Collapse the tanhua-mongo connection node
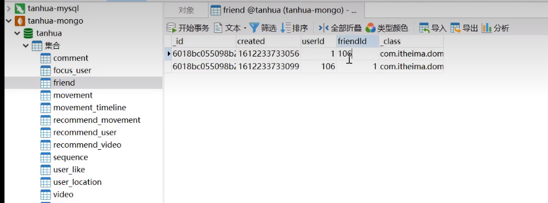Viewport: 548px width, 203px height. tap(9, 21)
